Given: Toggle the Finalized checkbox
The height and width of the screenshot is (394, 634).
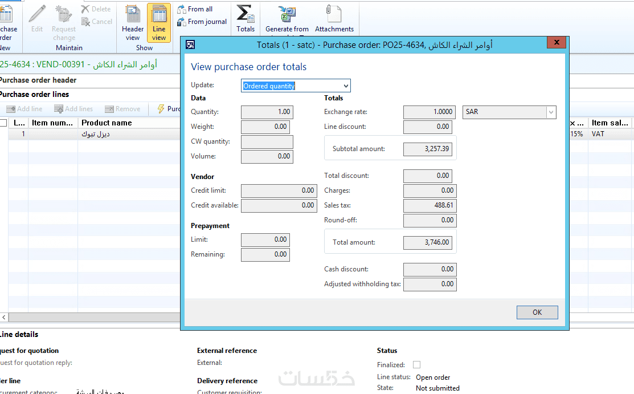Looking at the screenshot, I should [x=416, y=364].
